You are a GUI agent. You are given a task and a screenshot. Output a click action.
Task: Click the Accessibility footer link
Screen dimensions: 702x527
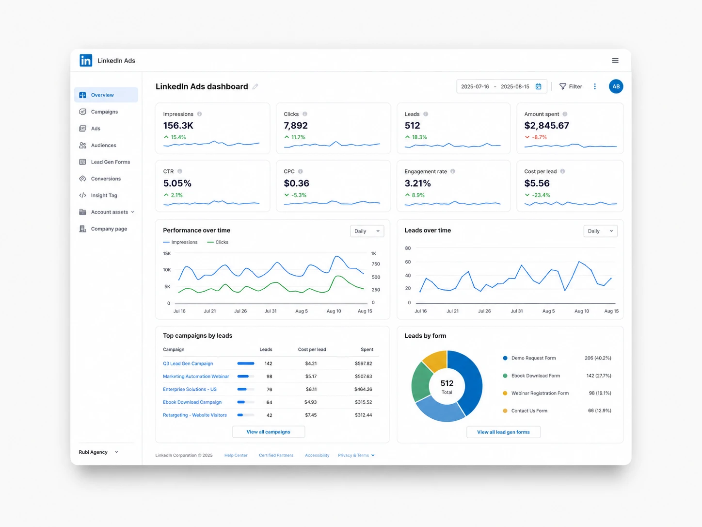tap(317, 455)
